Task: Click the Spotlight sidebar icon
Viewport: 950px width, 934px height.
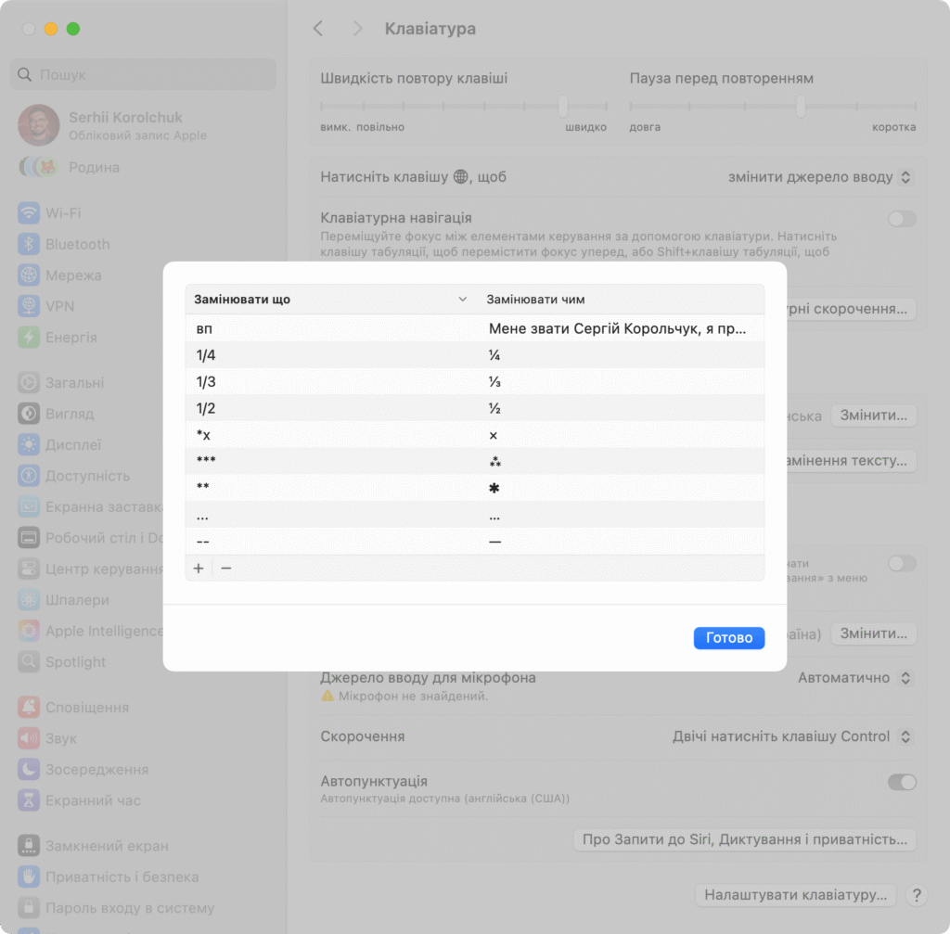Action: tap(29, 662)
